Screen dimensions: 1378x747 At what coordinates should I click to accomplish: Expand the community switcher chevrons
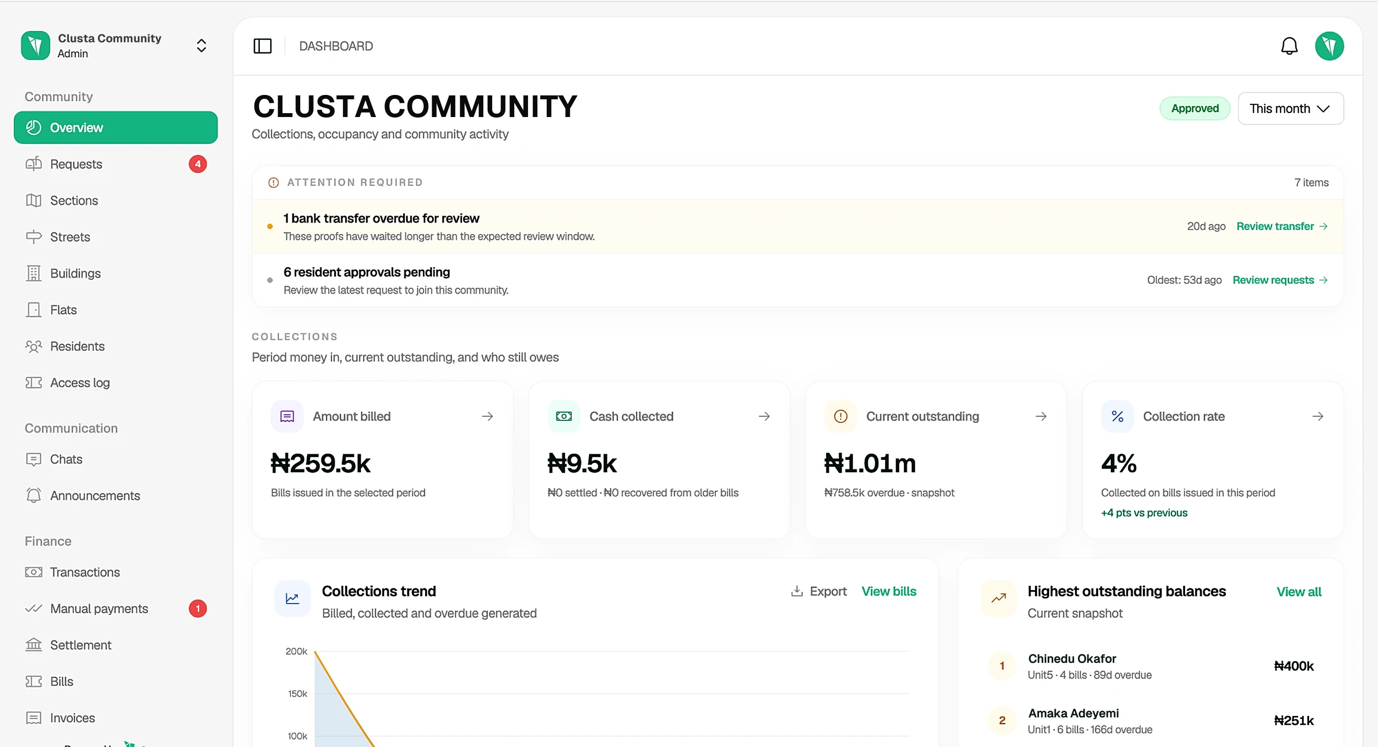point(201,45)
